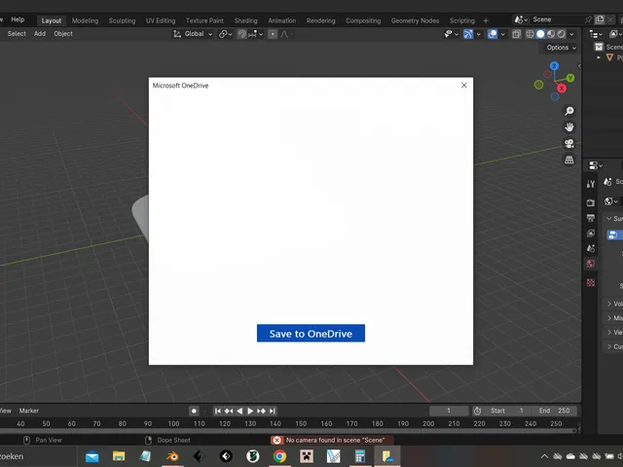Open the overlays options dropdown arrow
The width and height of the screenshot is (623, 467).
point(502,34)
